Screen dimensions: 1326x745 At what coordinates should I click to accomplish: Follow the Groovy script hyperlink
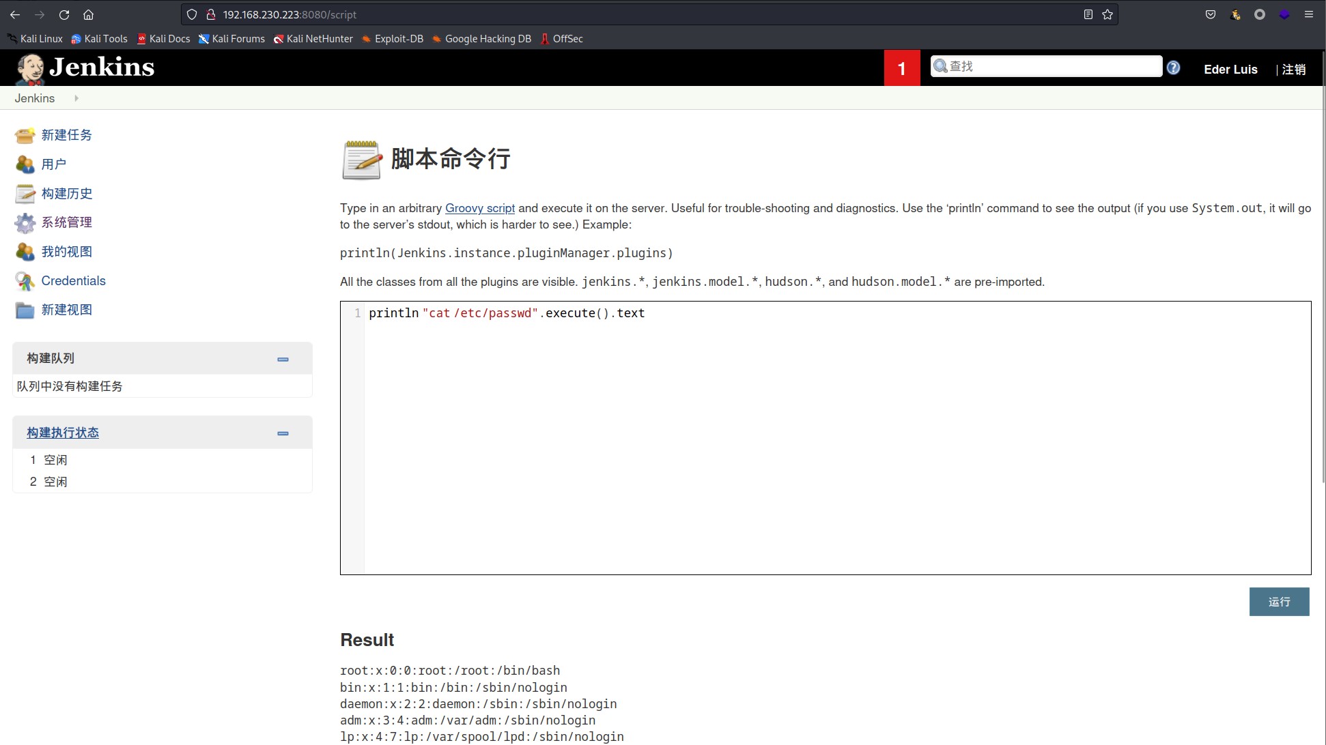pyautogui.click(x=479, y=208)
